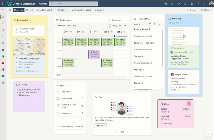The height and width of the screenshot is (140, 214).
Task: Open the Teams chat icon in header
Action: [166, 4]
